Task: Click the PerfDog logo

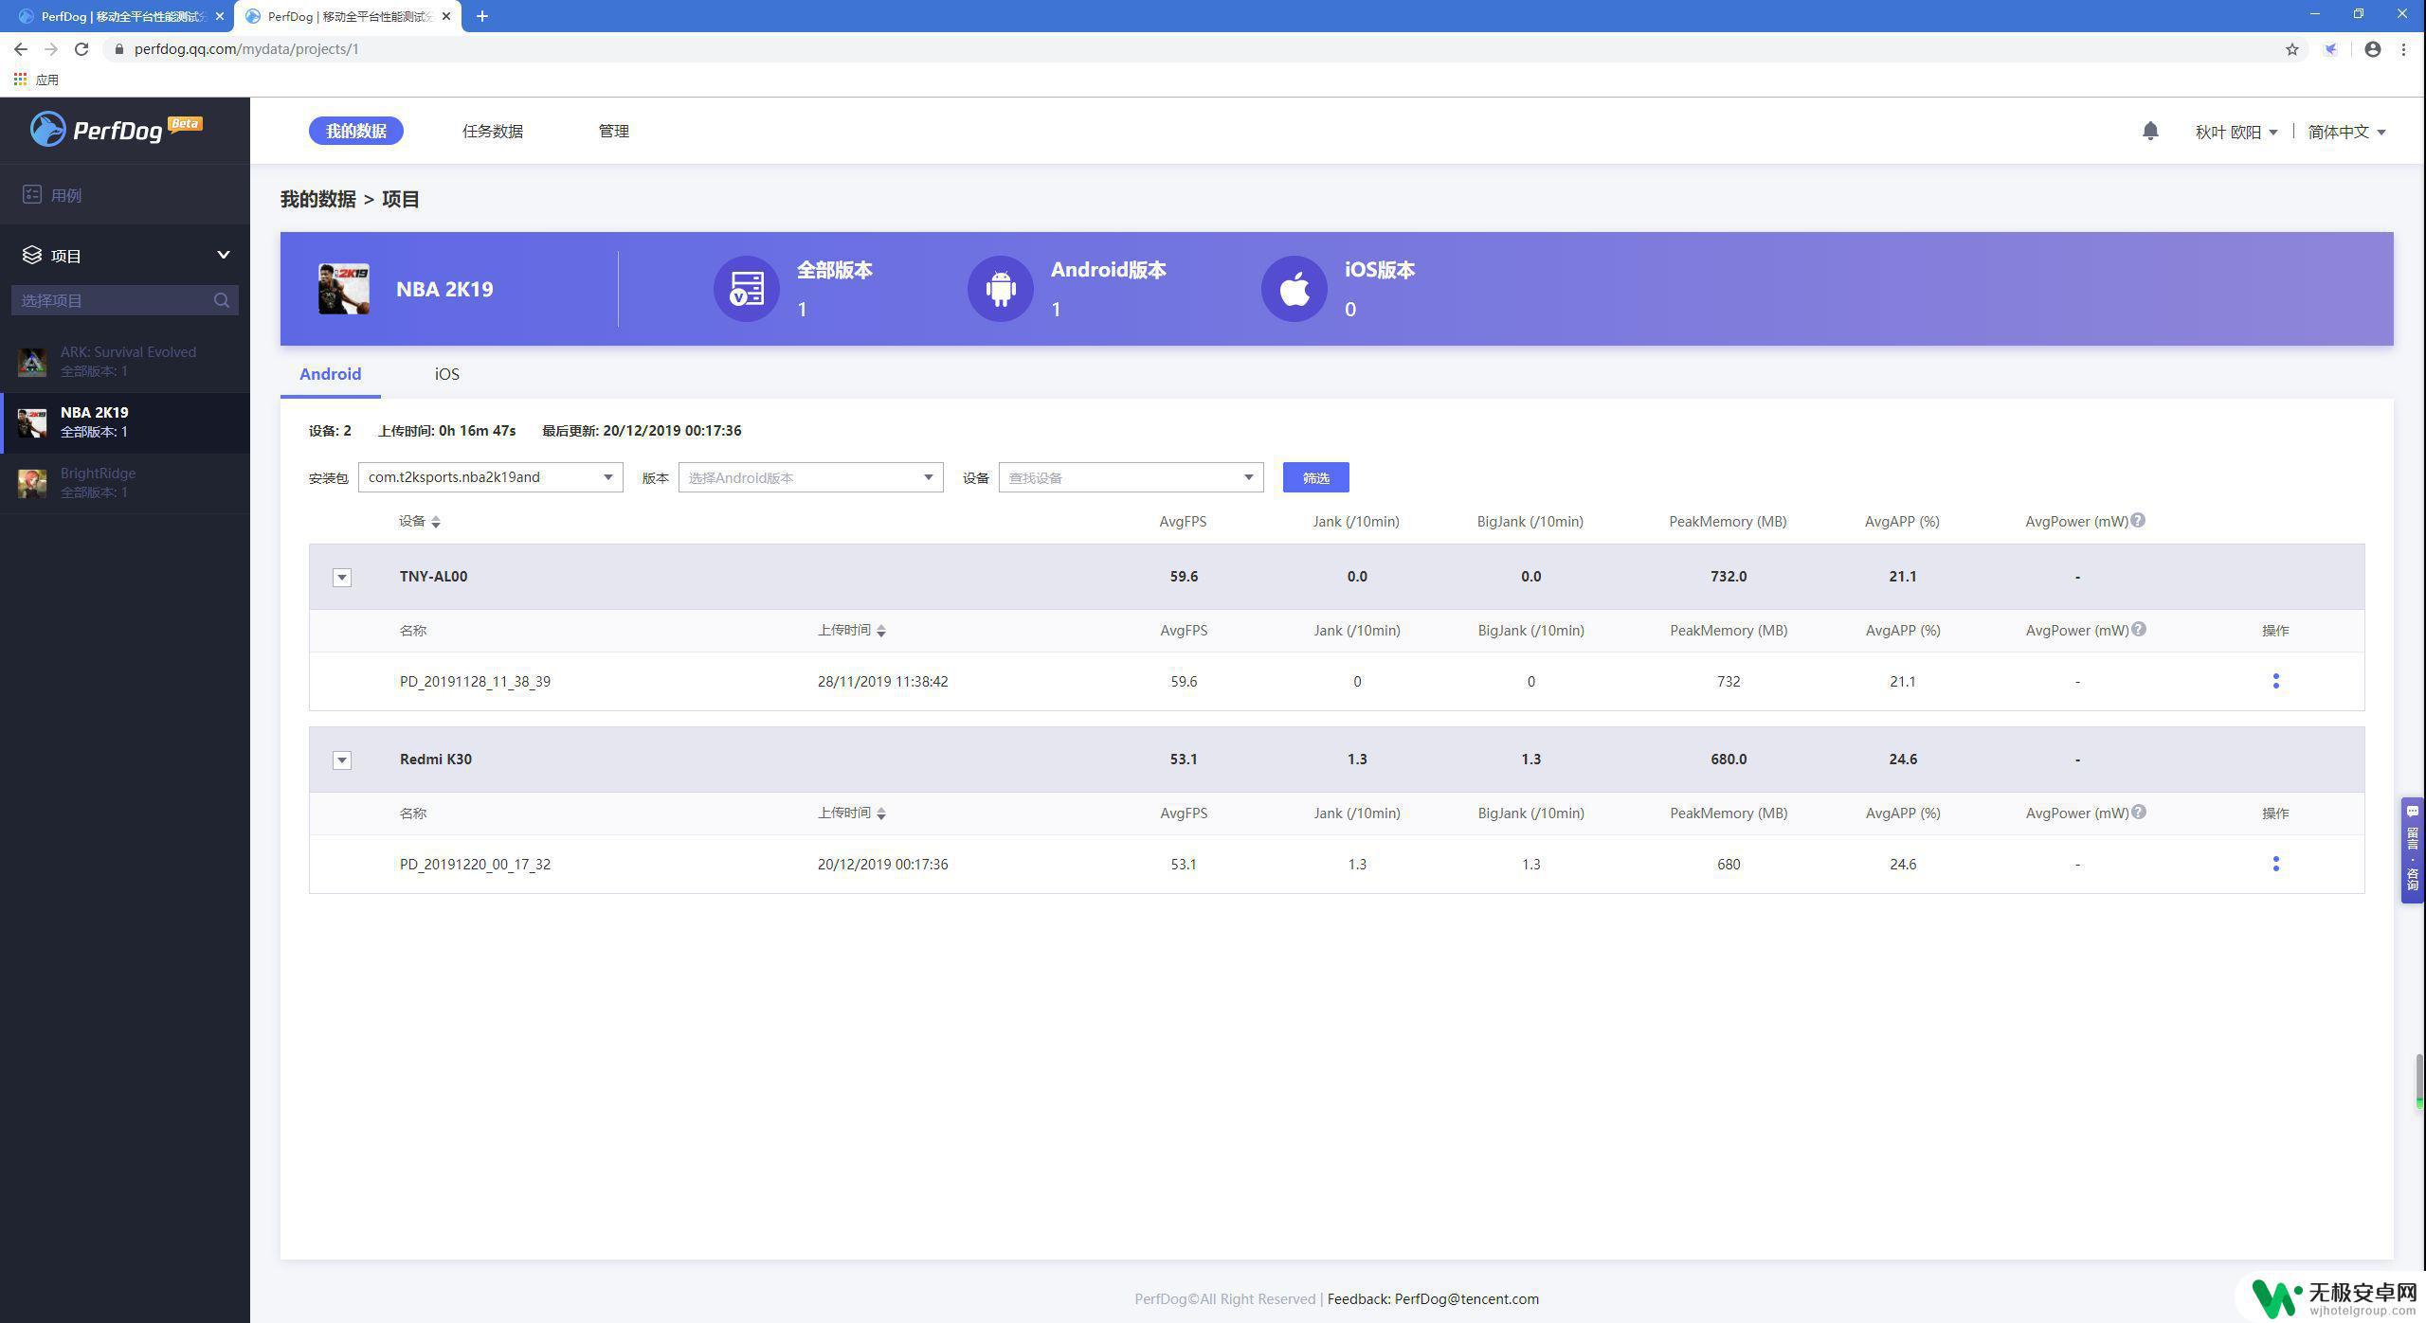Action: pos(116,129)
